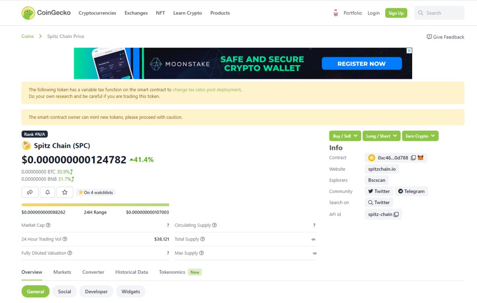Open the Telegram community link
This screenshot has height=303, width=477.
pos(411,191)
